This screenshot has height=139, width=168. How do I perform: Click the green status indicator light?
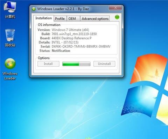117,17
